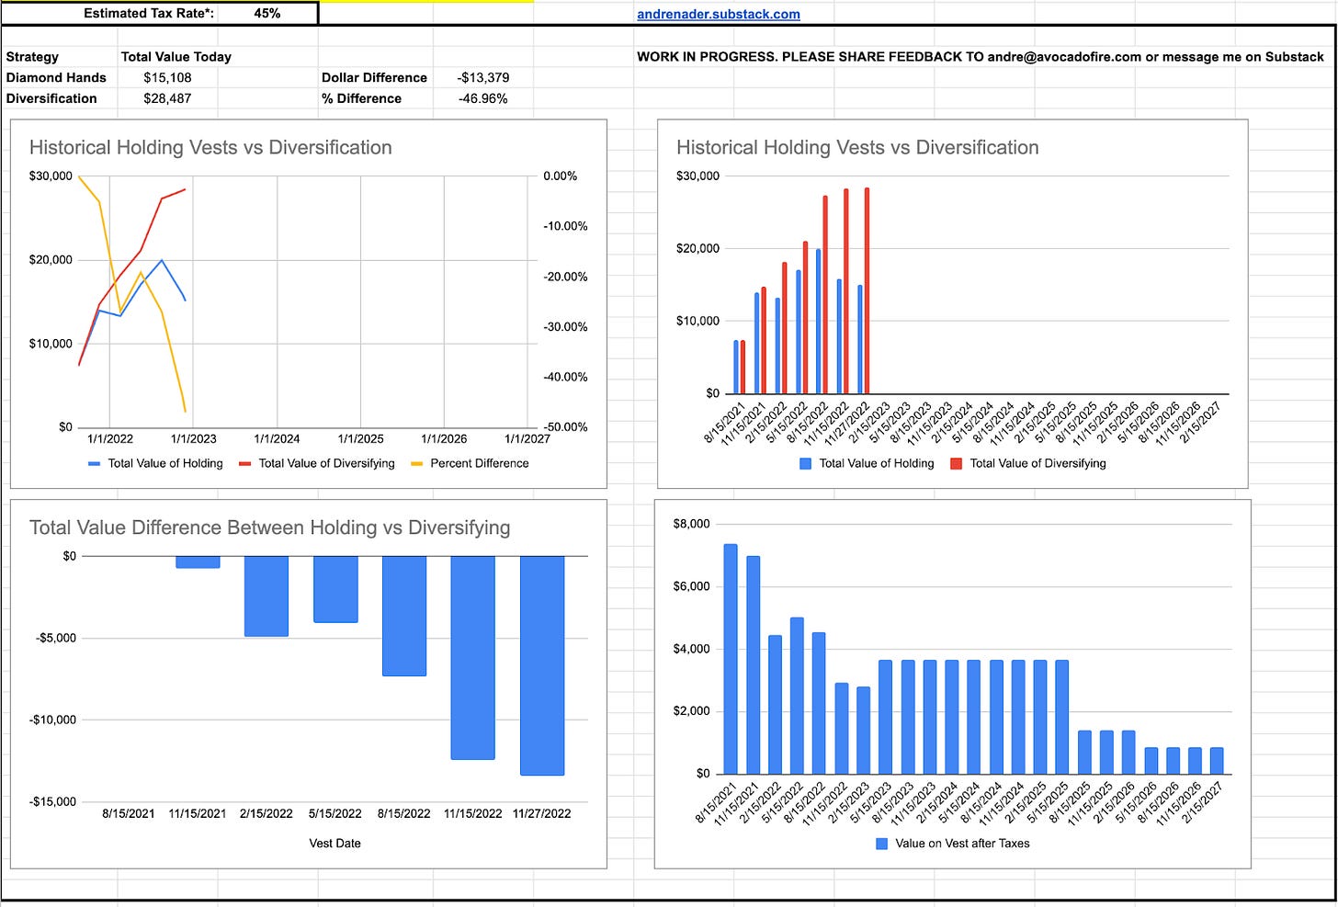Select the Value on Vest after Taxes legend
The image size is (1338, 907).
[x=953, y=844]
